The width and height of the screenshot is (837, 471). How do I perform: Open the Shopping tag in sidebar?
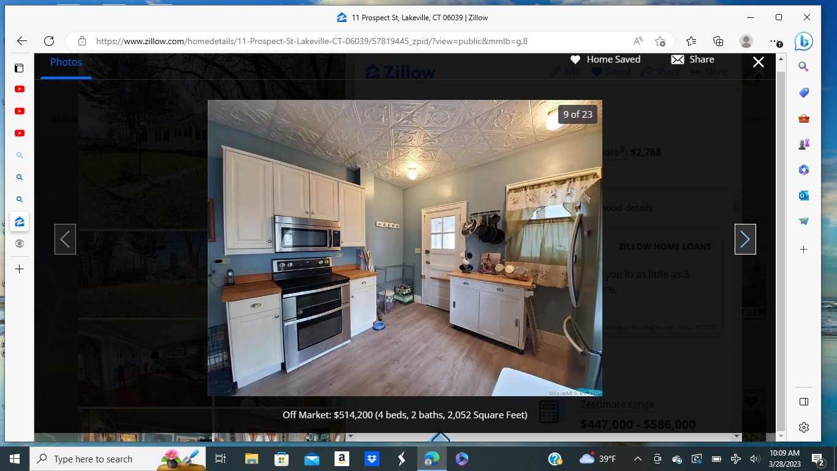pos(804,93)
